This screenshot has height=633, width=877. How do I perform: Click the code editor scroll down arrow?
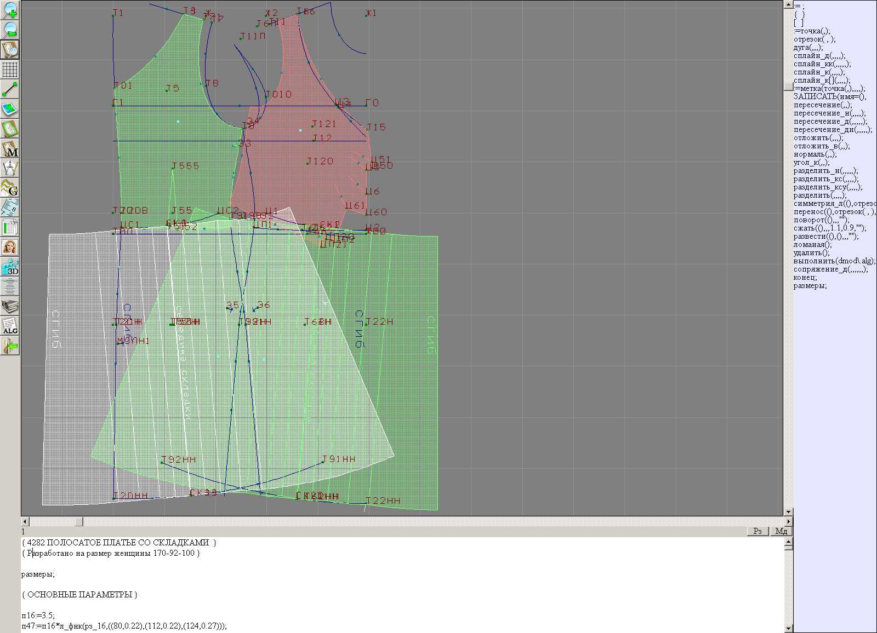tap(789, 628)
